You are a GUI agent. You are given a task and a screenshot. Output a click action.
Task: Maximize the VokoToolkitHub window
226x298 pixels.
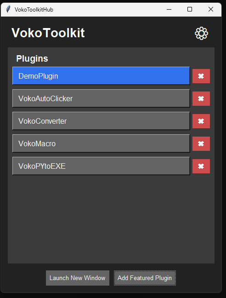click(x=190, y=9)
